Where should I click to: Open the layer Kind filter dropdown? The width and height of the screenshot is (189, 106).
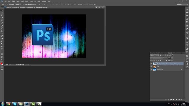[155, 55]
